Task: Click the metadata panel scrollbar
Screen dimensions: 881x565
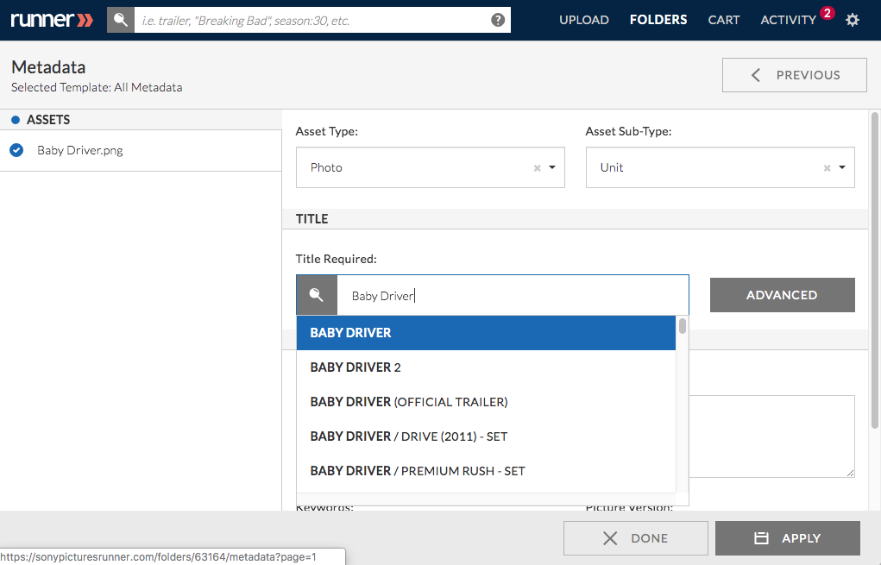Action: click(874, 270)
